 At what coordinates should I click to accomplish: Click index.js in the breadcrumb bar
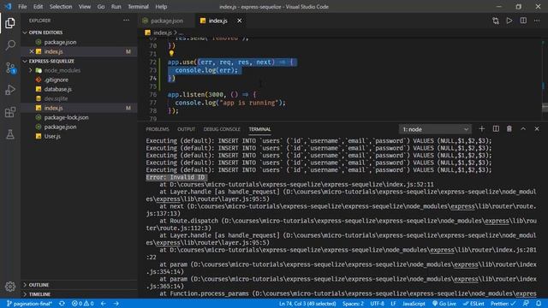(x=163, y=33)
